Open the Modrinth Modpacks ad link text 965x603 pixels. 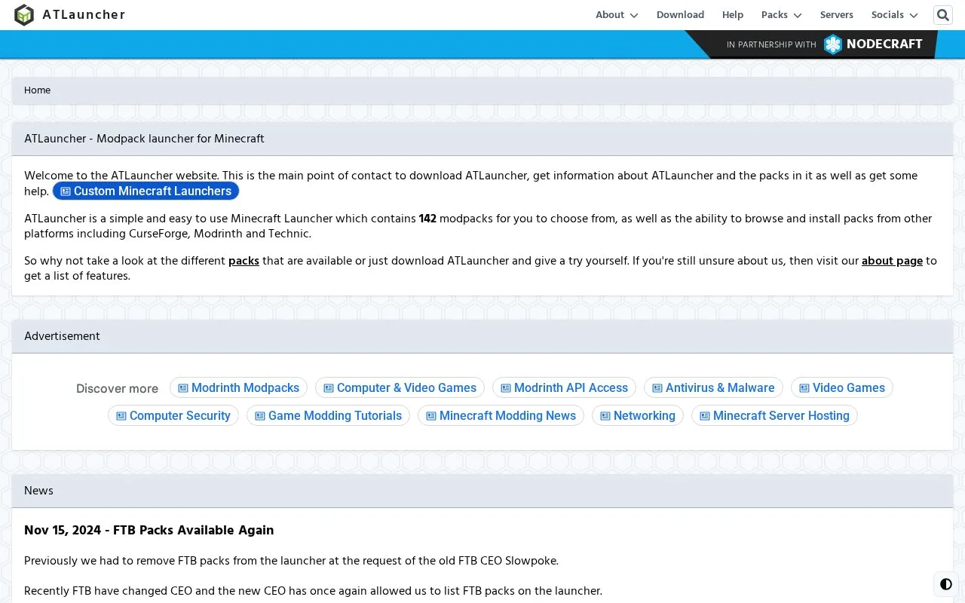[245, 388]
